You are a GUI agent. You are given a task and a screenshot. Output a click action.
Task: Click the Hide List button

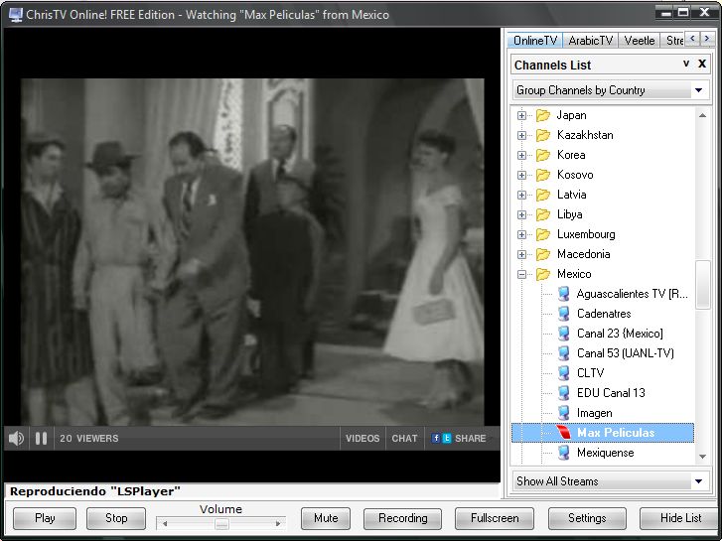pos(680,518)
